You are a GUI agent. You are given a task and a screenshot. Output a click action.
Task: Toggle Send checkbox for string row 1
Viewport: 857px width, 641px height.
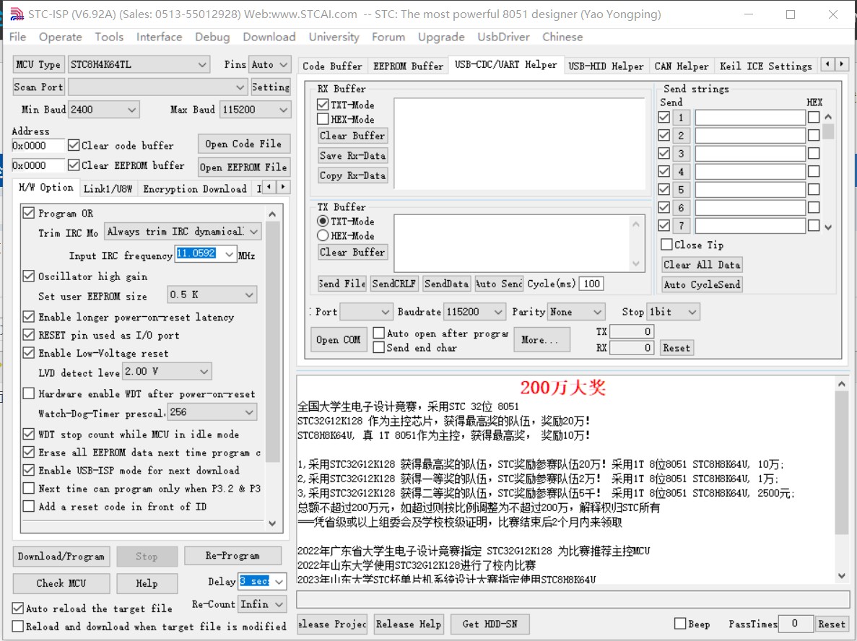(664, 117)
